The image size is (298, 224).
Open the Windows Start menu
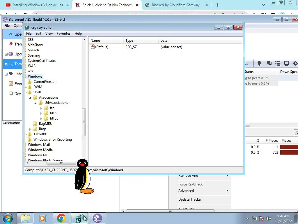[8, 218]
